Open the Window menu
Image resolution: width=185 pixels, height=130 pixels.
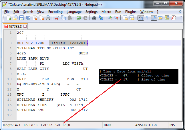click(x=147, y=12)
